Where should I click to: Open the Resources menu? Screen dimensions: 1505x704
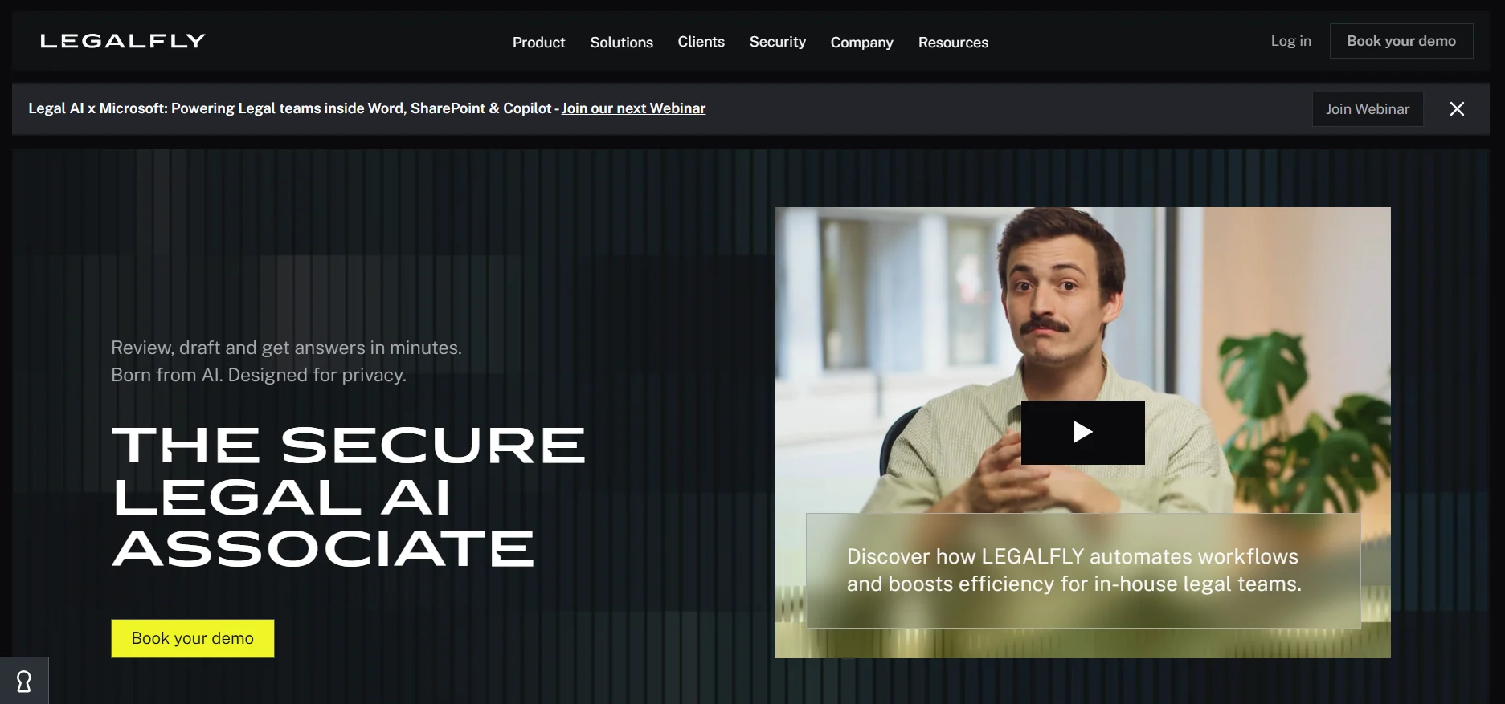[953, 43]
